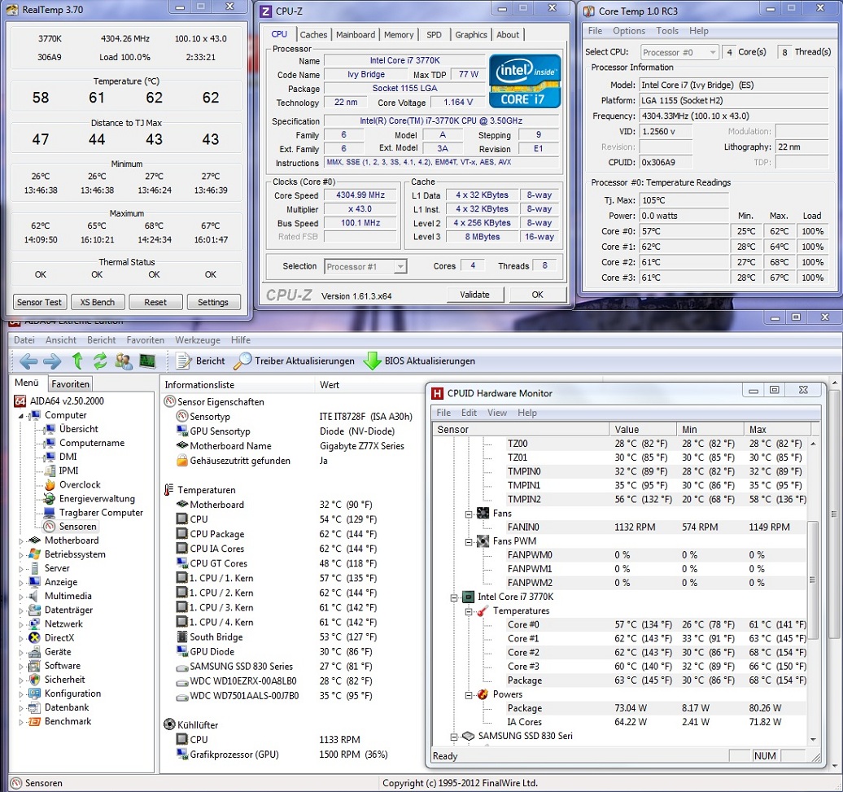Collapse Fans PWM node in Hardware Monitor
This screenshot has width=843, height=792.
469,542
